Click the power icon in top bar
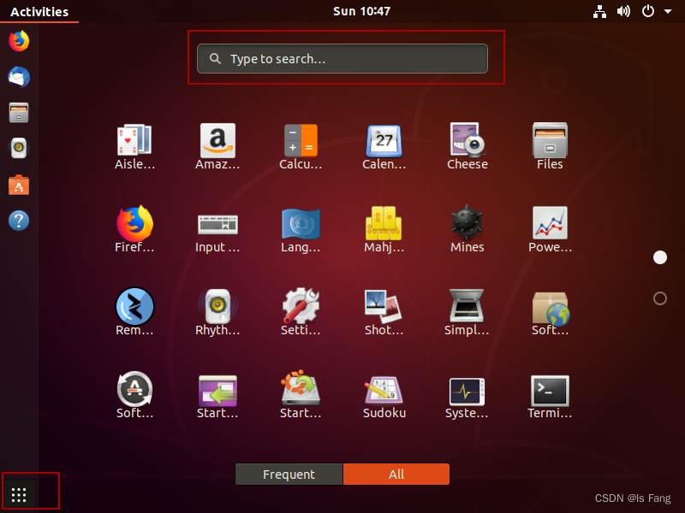685x513 pixels. 648,11
